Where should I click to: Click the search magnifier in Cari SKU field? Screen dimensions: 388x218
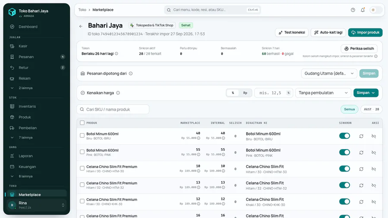pyautogui.click(x=82, y=109)
